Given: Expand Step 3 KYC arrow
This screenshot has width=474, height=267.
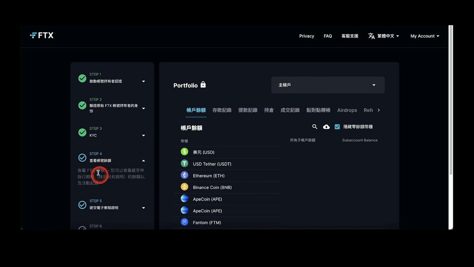Looking at the screenshot, I should (143, 135).
